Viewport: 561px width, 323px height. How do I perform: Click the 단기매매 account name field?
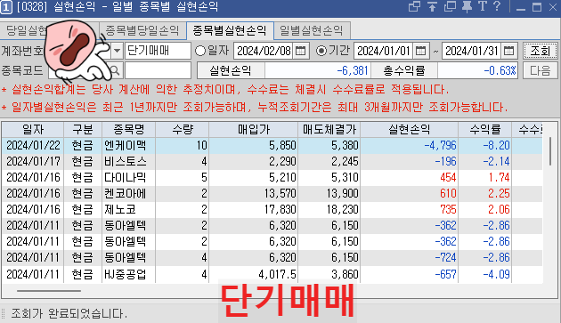coord(158,51)
